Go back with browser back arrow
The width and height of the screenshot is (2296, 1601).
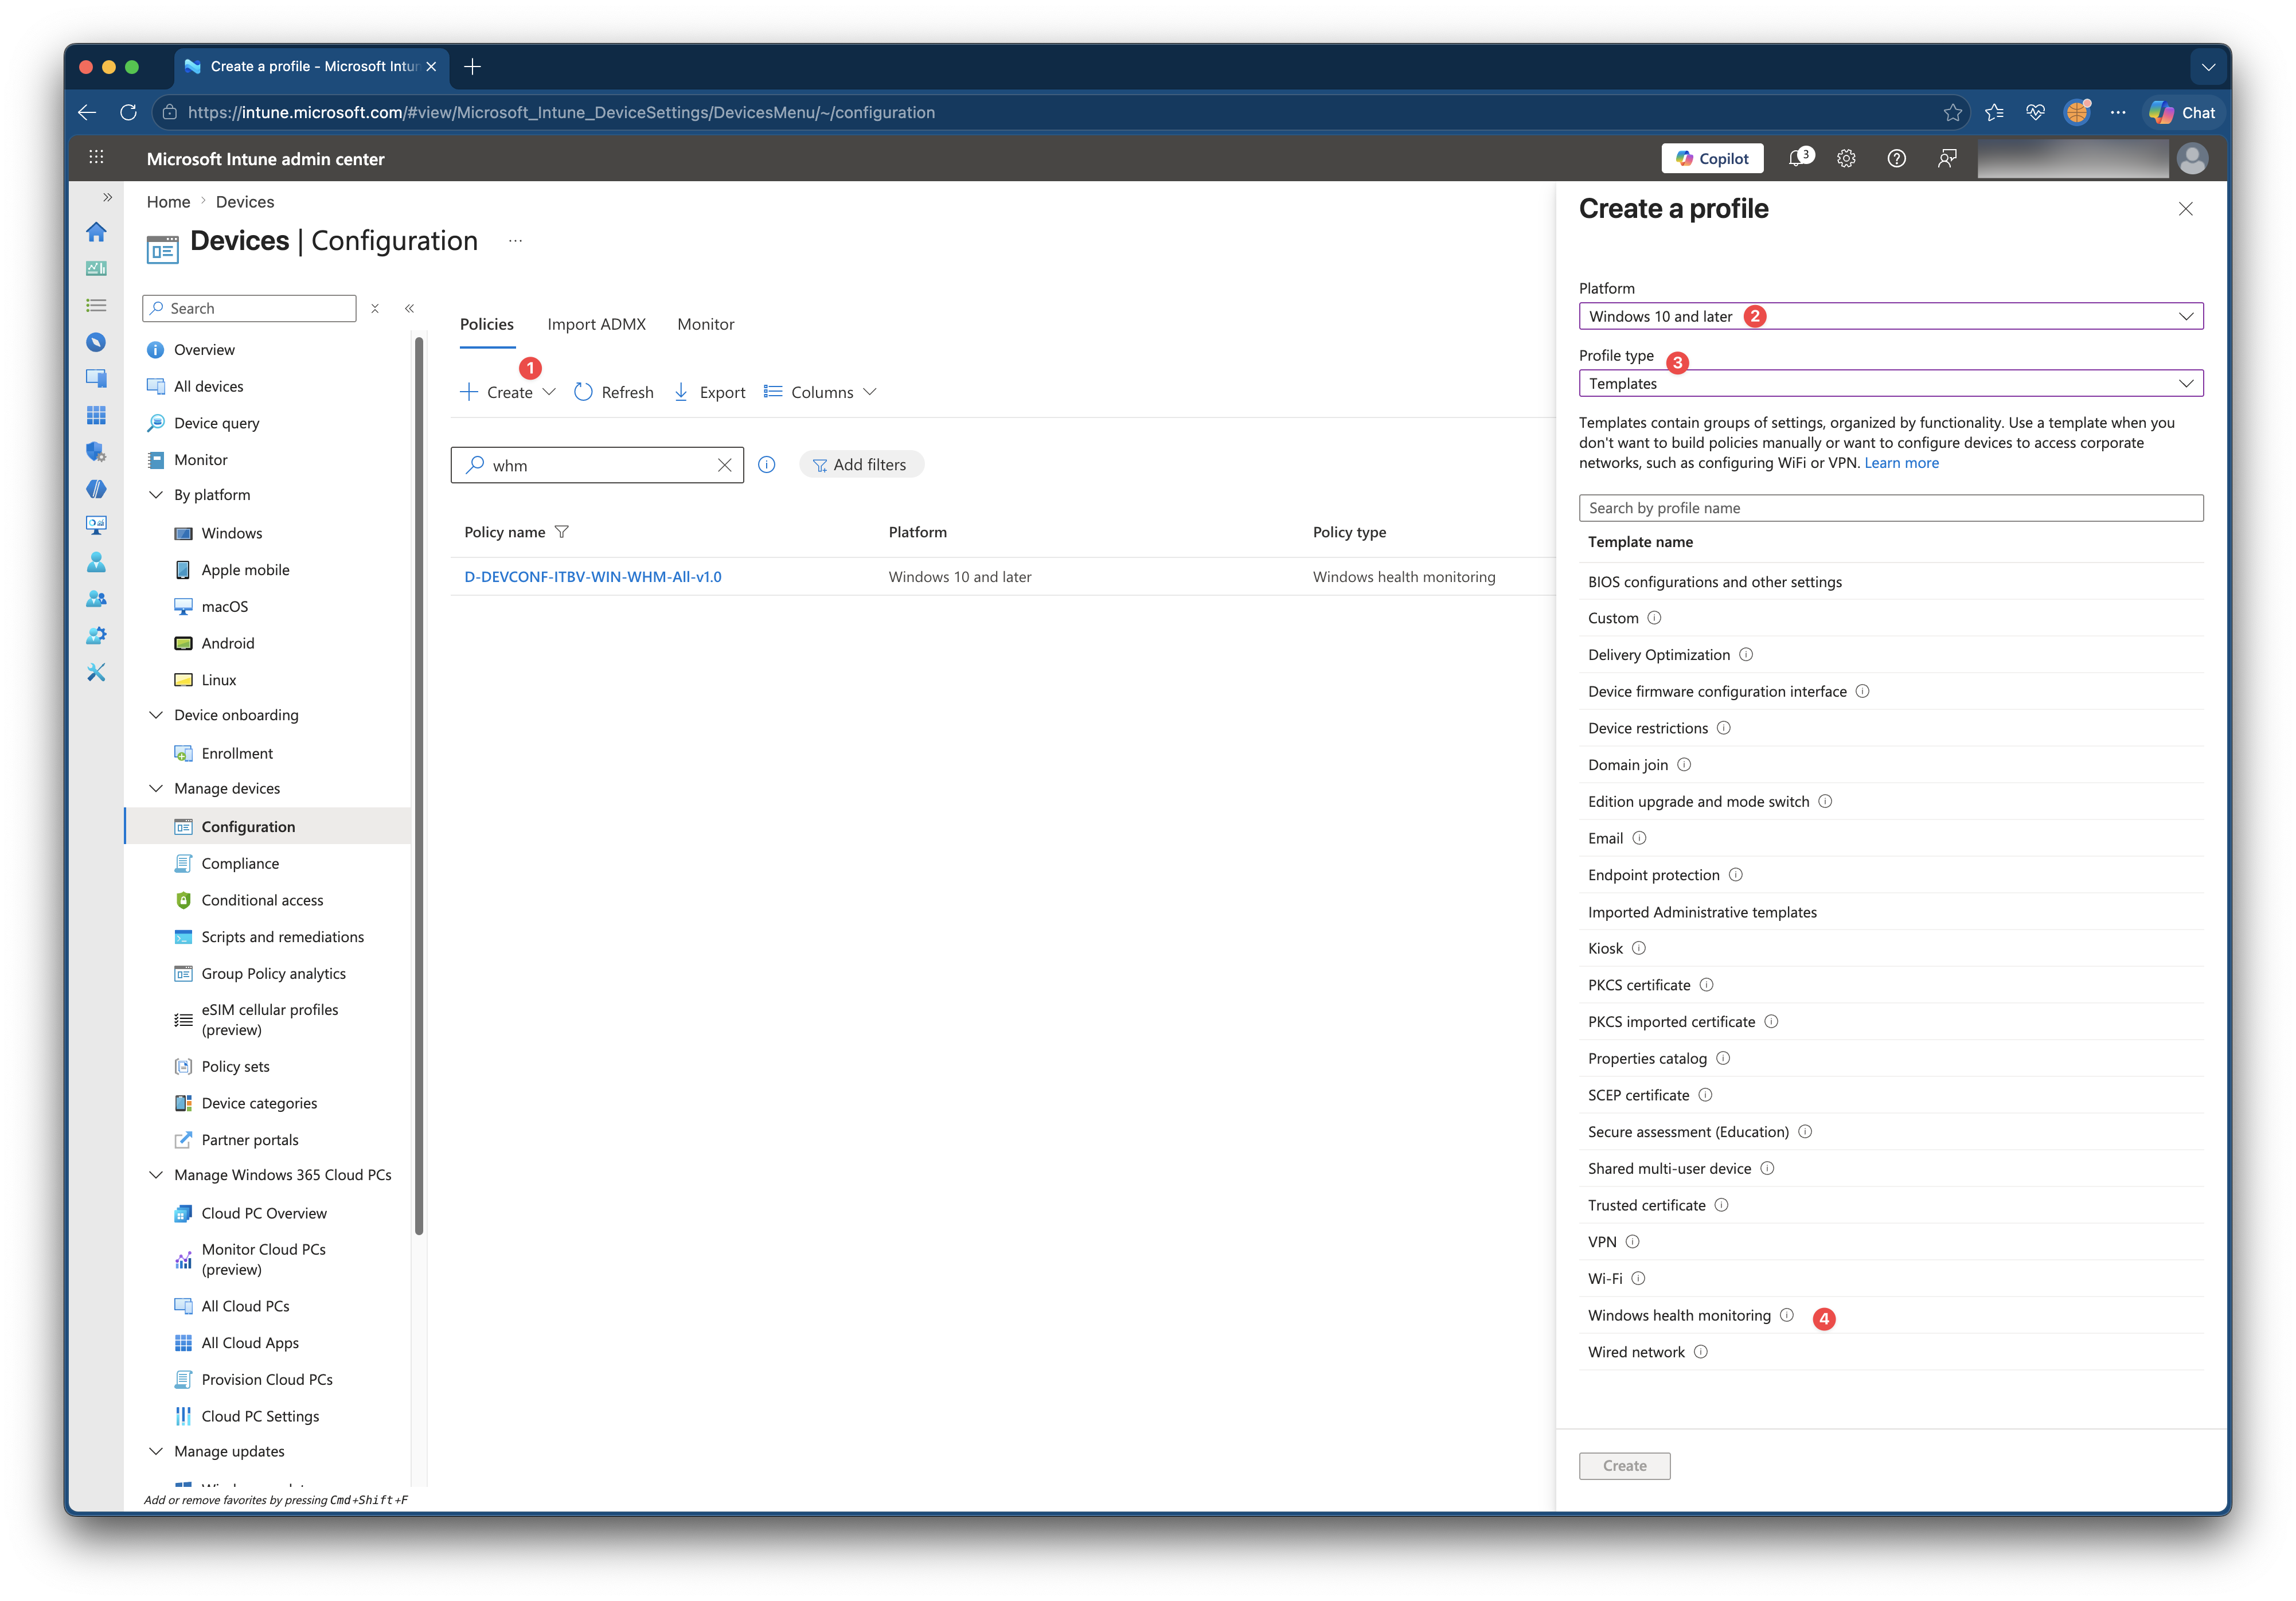(x=87, y=112)
